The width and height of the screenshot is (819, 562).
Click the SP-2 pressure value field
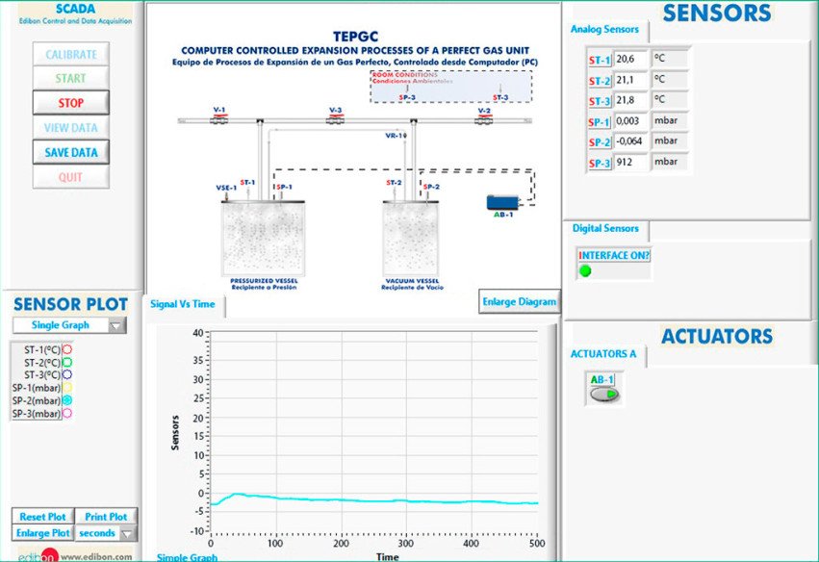630,141
